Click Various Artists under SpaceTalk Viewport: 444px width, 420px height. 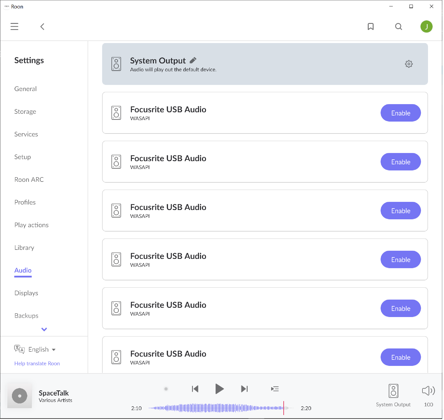tap(56, 401)
